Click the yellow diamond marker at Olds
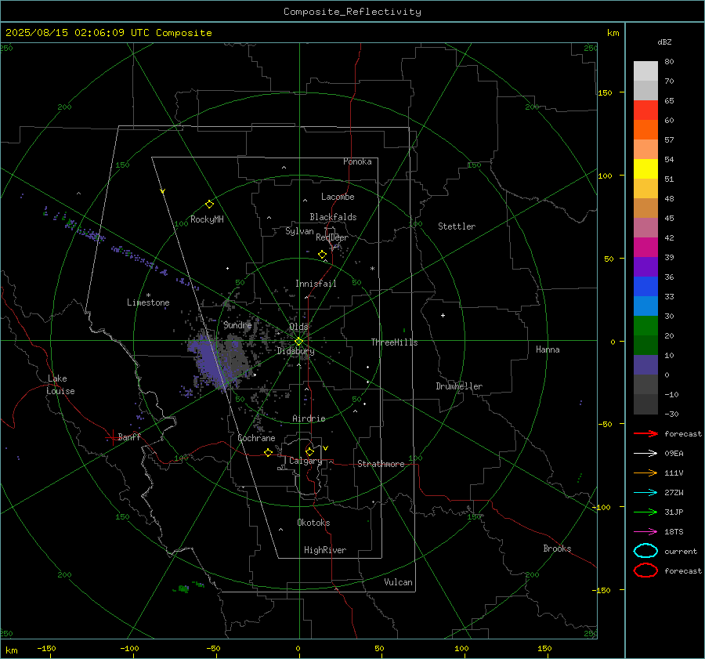The height and width of the screenshot is (659, 705). click(x=298, y=342)
